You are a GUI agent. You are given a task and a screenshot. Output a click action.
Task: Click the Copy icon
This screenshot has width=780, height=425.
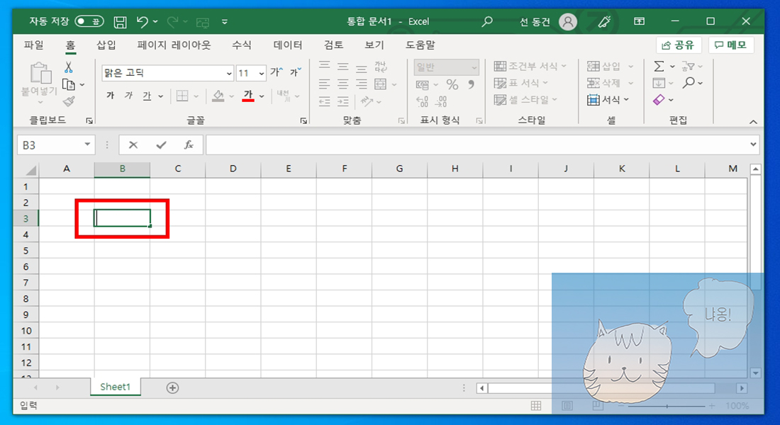69,84
